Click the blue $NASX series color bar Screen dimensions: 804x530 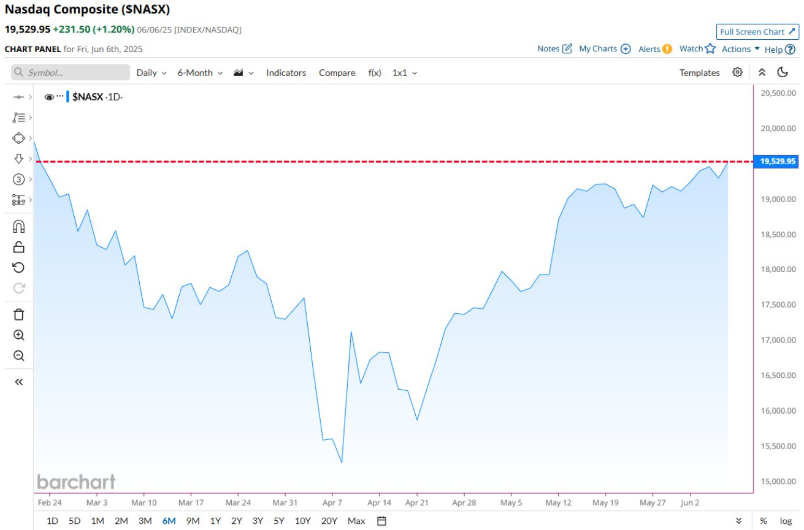click(67, 96)
